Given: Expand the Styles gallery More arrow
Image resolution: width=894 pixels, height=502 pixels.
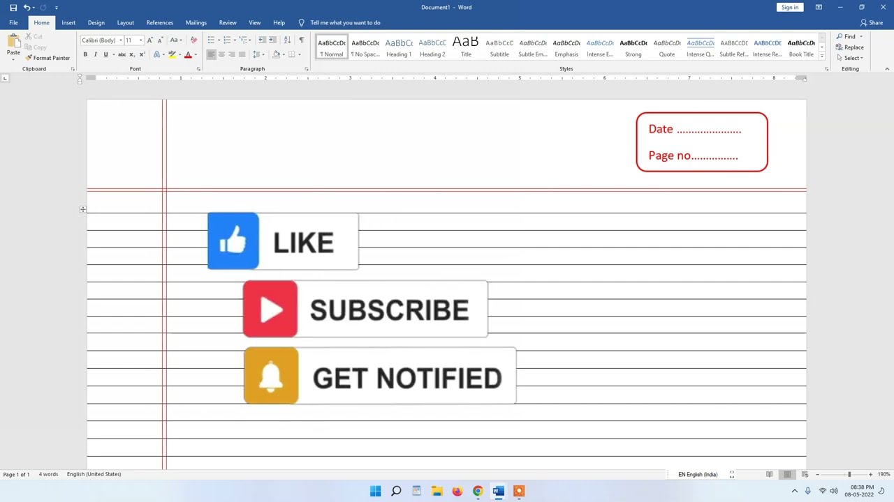Looking at the screenshot, I should (x=822, y=56).
